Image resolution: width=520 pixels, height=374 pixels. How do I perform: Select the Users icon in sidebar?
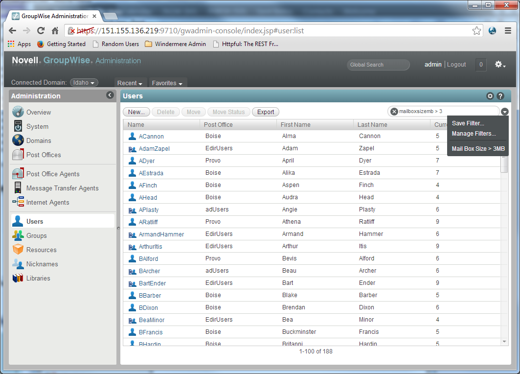click(x=18, y=221)
